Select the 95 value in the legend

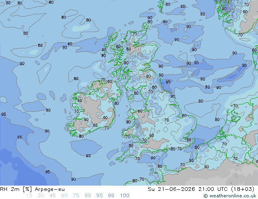(99, 196)
